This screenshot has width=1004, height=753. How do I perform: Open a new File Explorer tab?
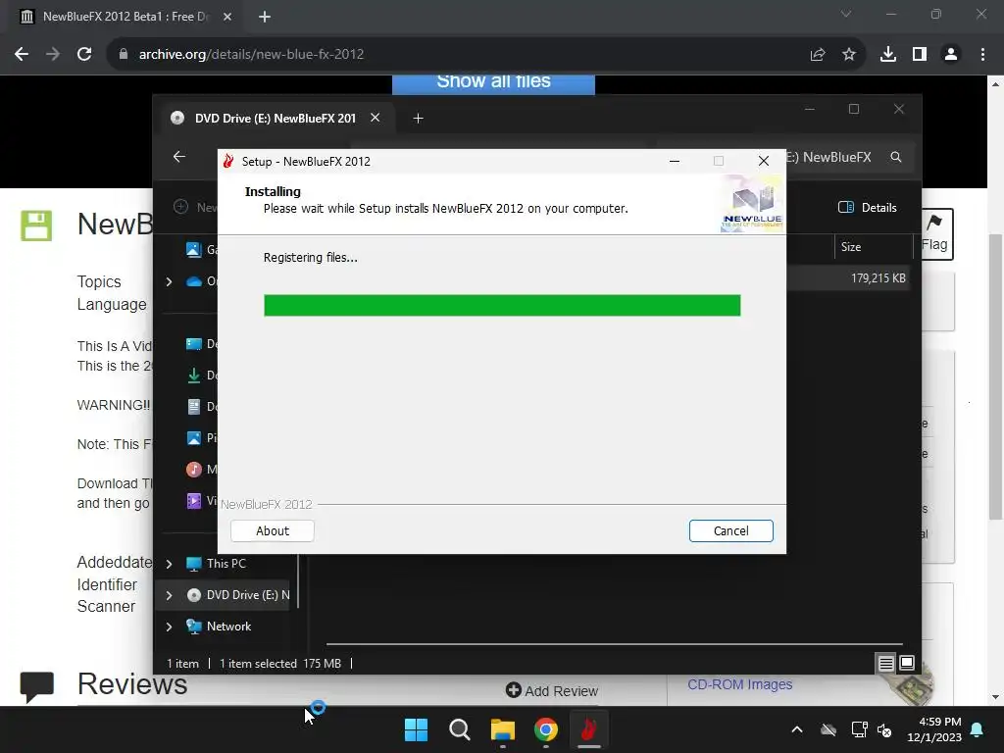coord(418,119)
